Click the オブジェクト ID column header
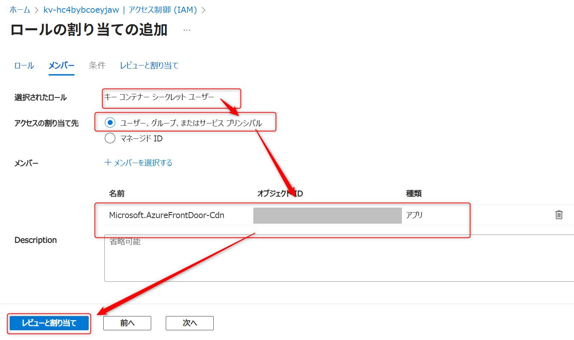 [x=280, y=193]
